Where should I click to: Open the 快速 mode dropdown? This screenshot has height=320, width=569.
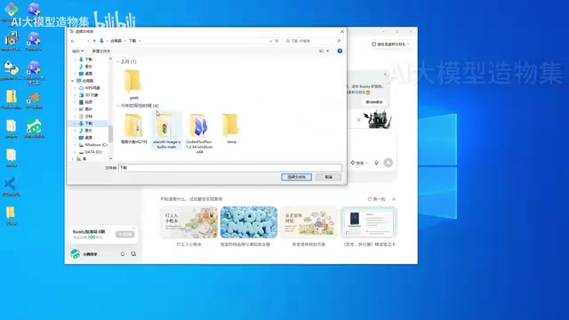point(359,163)
